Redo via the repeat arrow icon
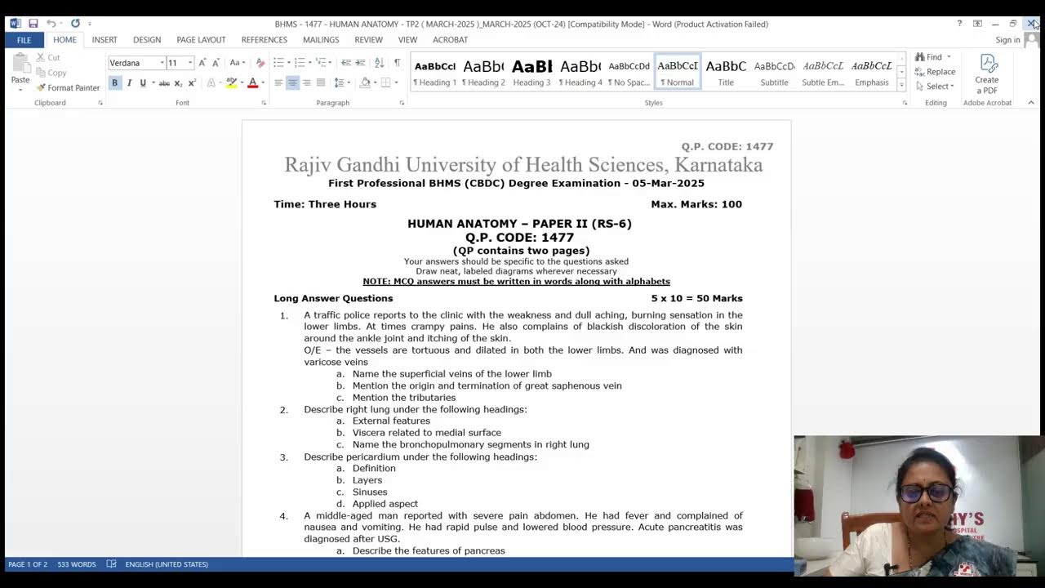1045x588 pixels. click(75, 24)
